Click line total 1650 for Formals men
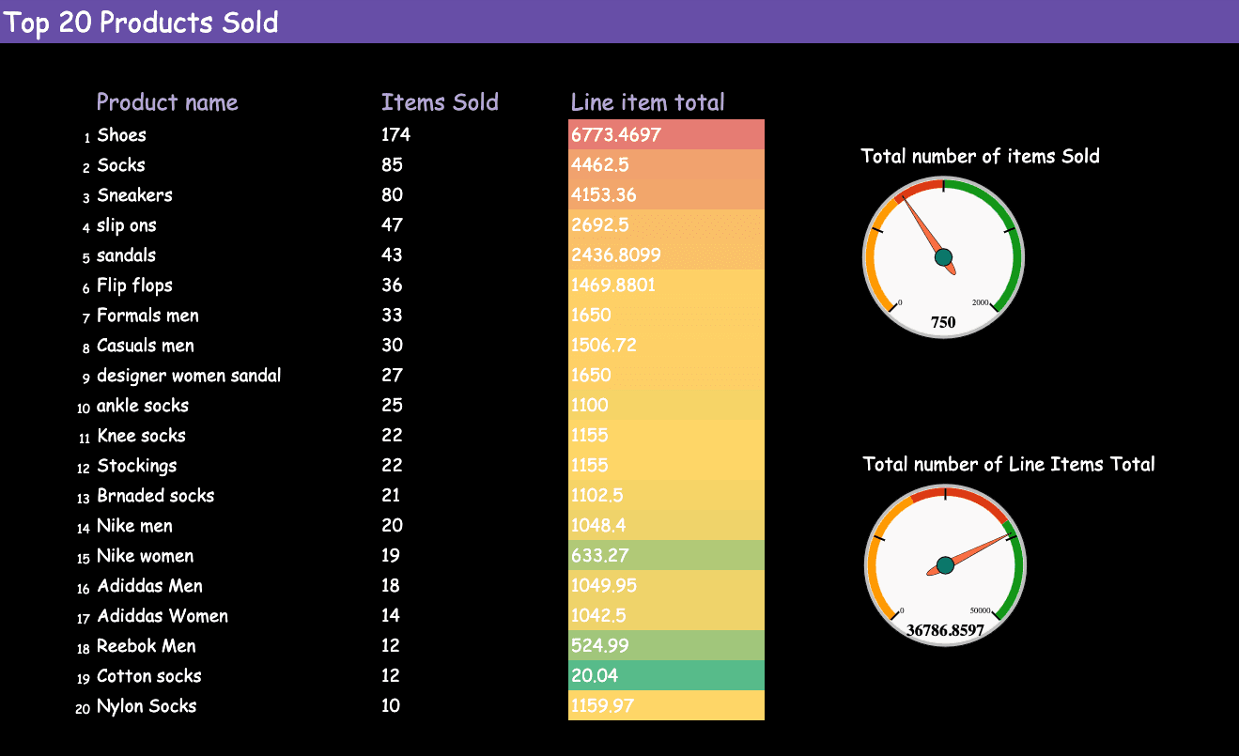The height and width of the screenshot is (756, 1239). (x=666, y=316)
